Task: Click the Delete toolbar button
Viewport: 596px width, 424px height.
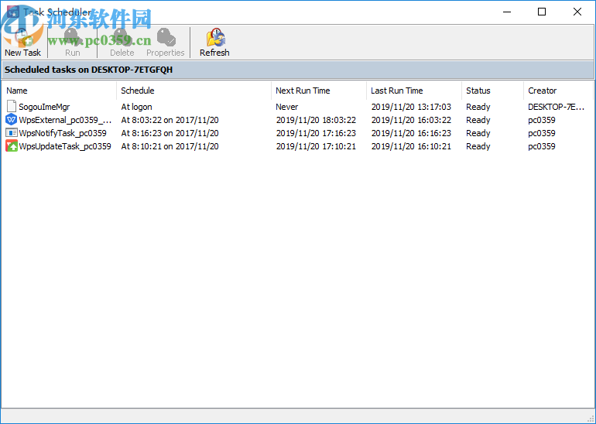Action: [x=122, y=43]
